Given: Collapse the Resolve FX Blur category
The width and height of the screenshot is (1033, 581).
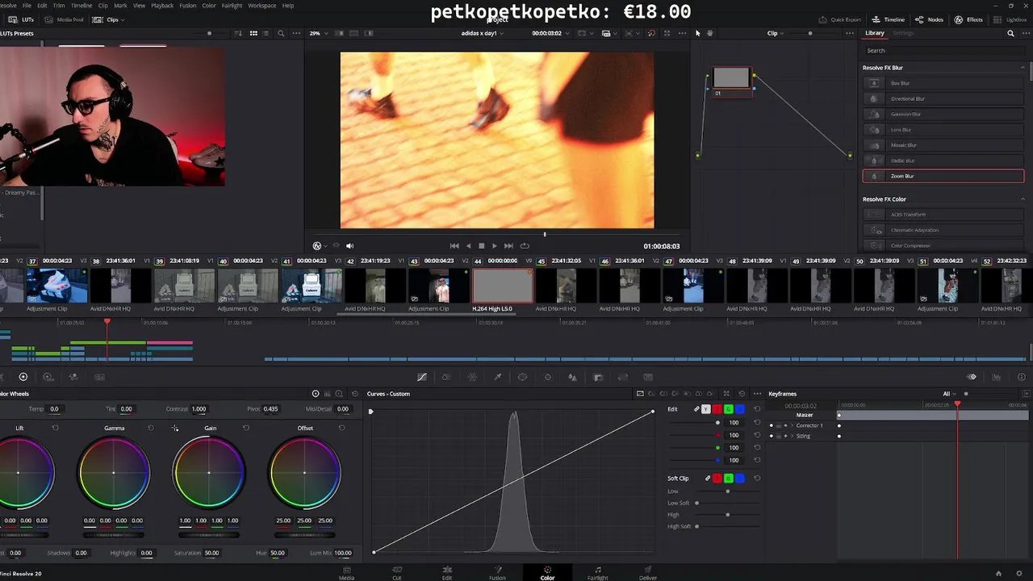Looking at the screenshot, I should [x=1023, y=68].
